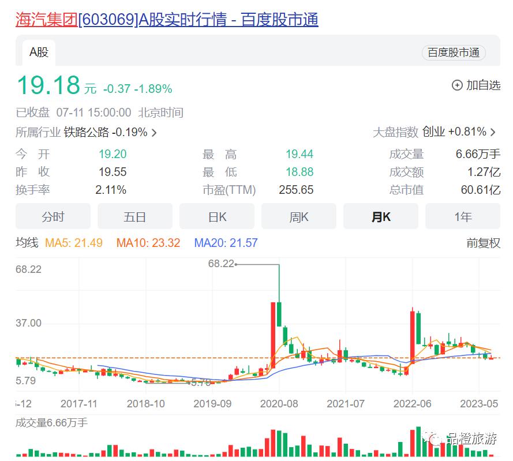The height and width of the screenshot is (461, 513).
Task: Click the MA10: 23.32 indicator
Action: coord(148,243)
